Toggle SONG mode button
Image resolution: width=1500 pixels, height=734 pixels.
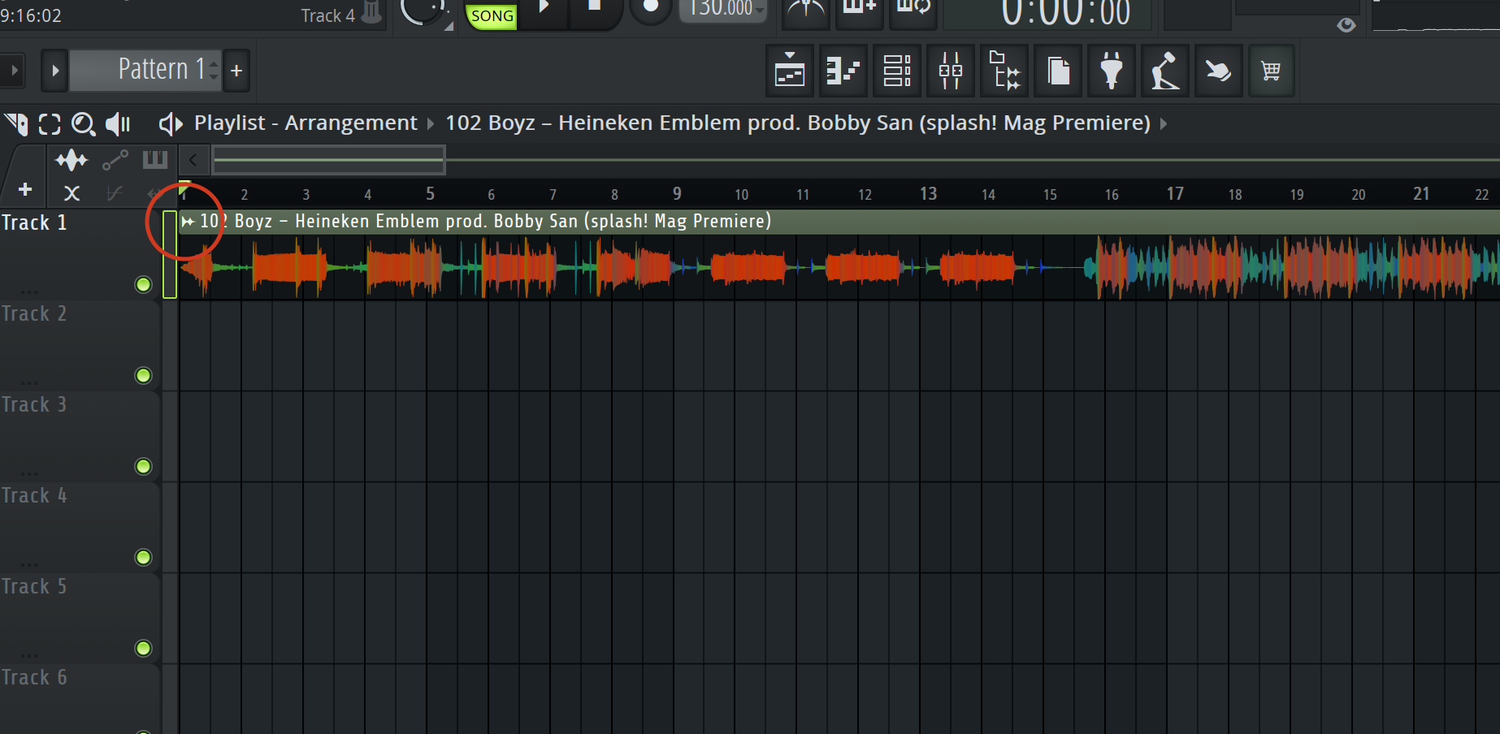click(x=492, y=15)
